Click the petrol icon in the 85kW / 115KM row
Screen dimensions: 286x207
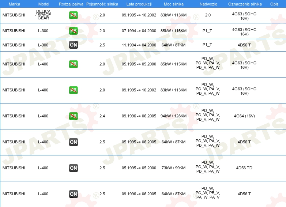pos(73,64)
